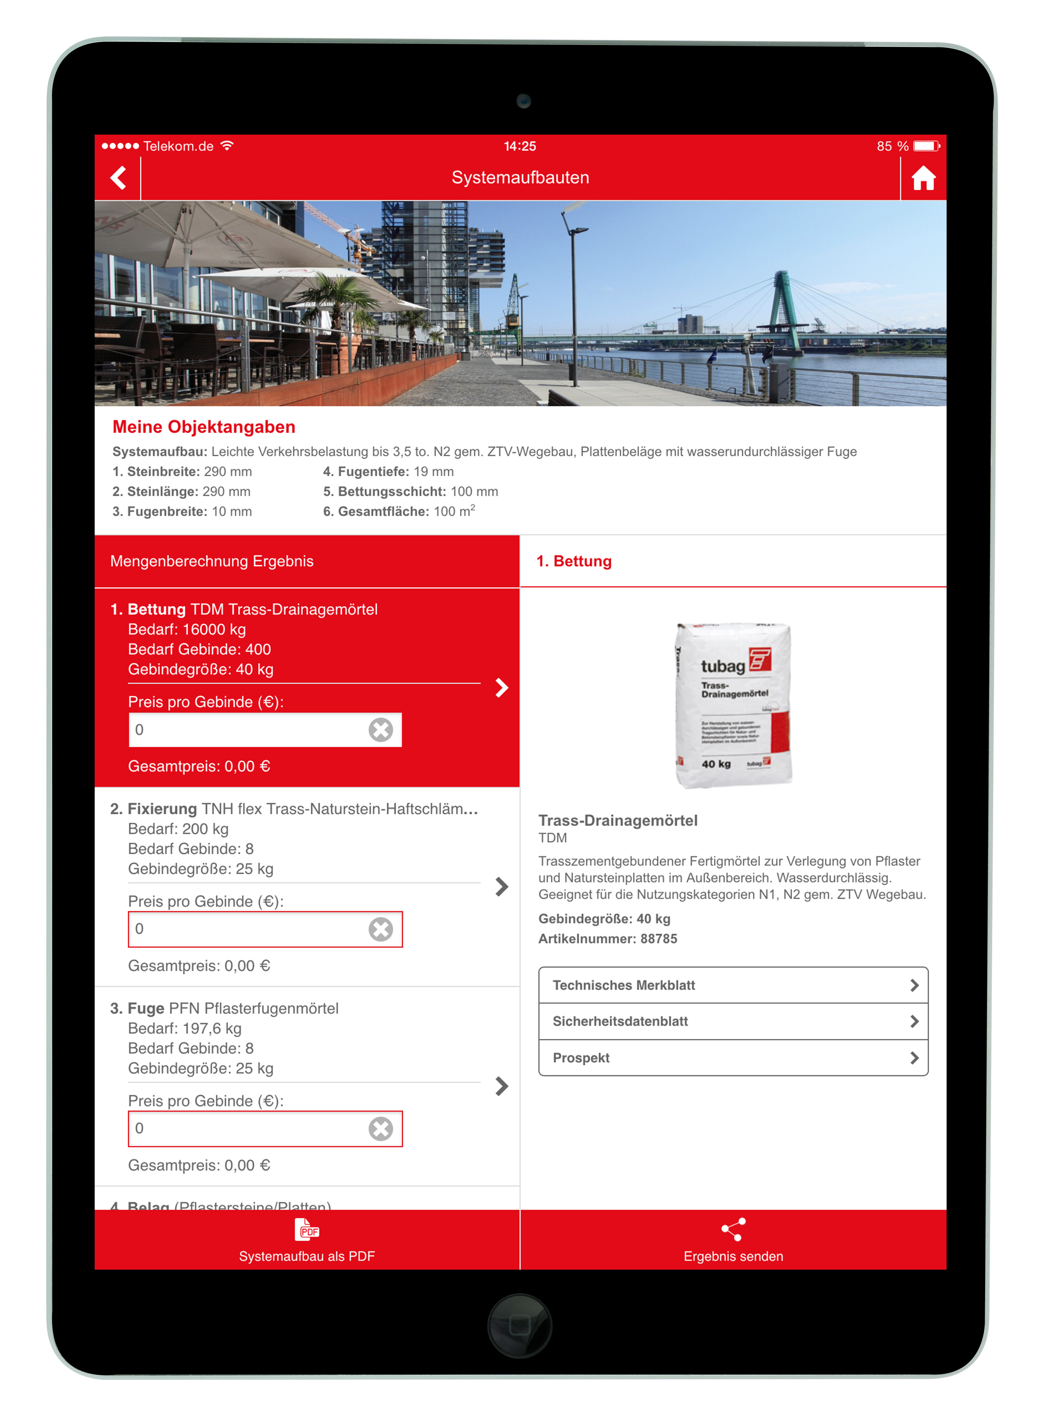Expand Fuge item details chevron
The width and height of the screenshot is (1046, 1421).
pos(502,1086)
